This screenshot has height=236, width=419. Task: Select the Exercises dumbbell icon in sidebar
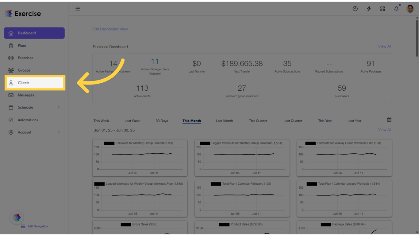pyautogui.click(x=11, y=58)
